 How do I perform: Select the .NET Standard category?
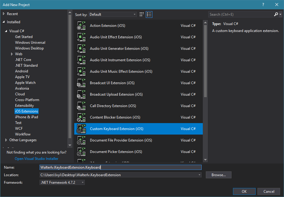pos(26,65)
